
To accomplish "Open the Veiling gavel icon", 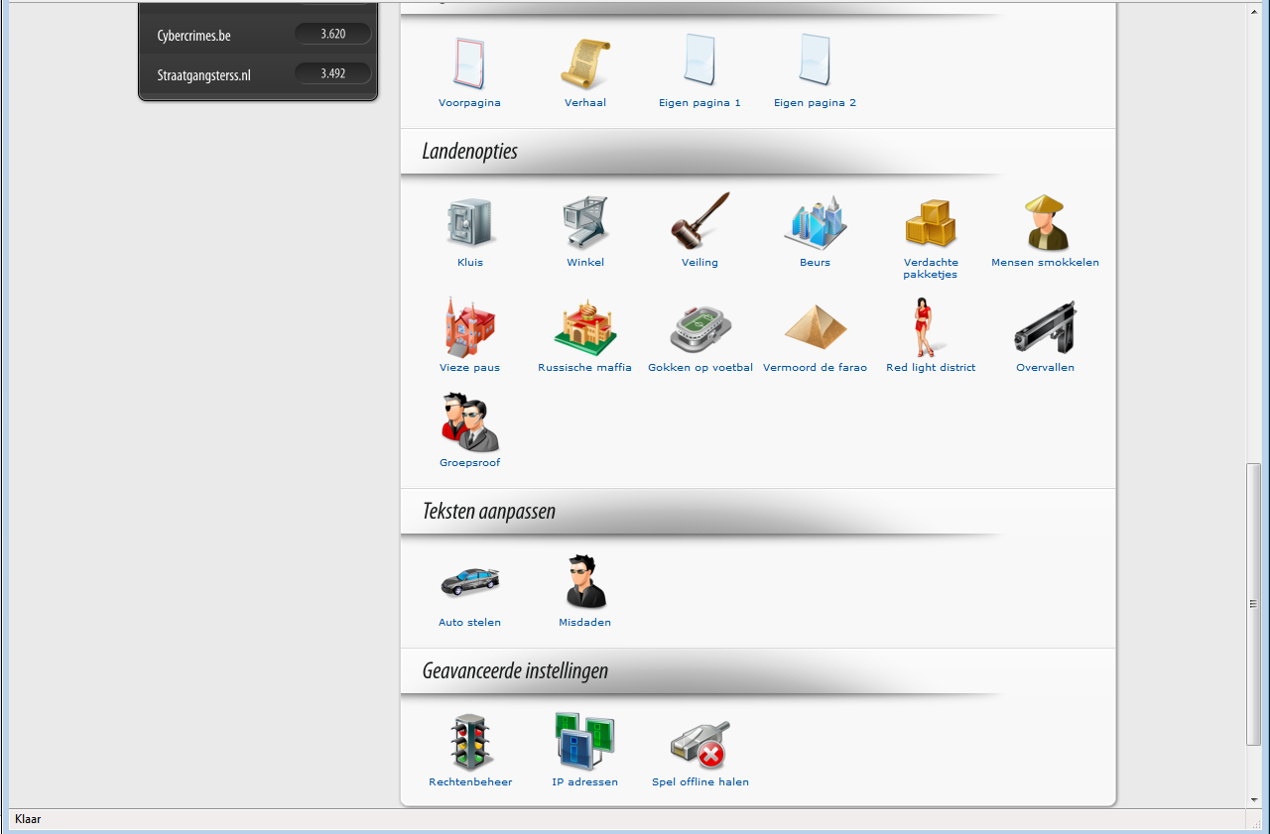I will point(699,221).
